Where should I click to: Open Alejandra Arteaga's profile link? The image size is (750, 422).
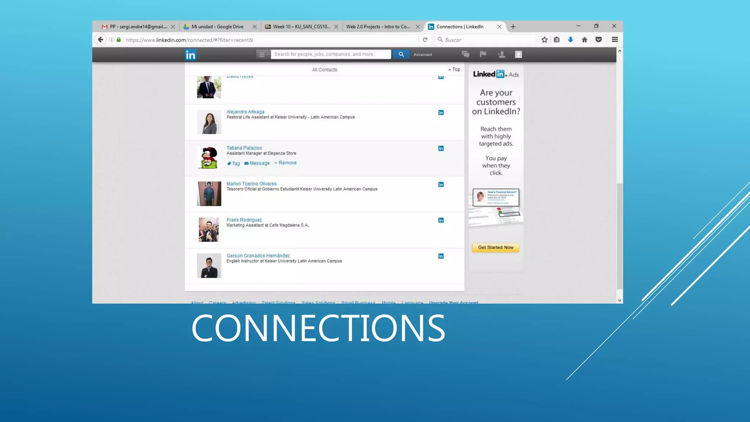[x=245, y=112]
